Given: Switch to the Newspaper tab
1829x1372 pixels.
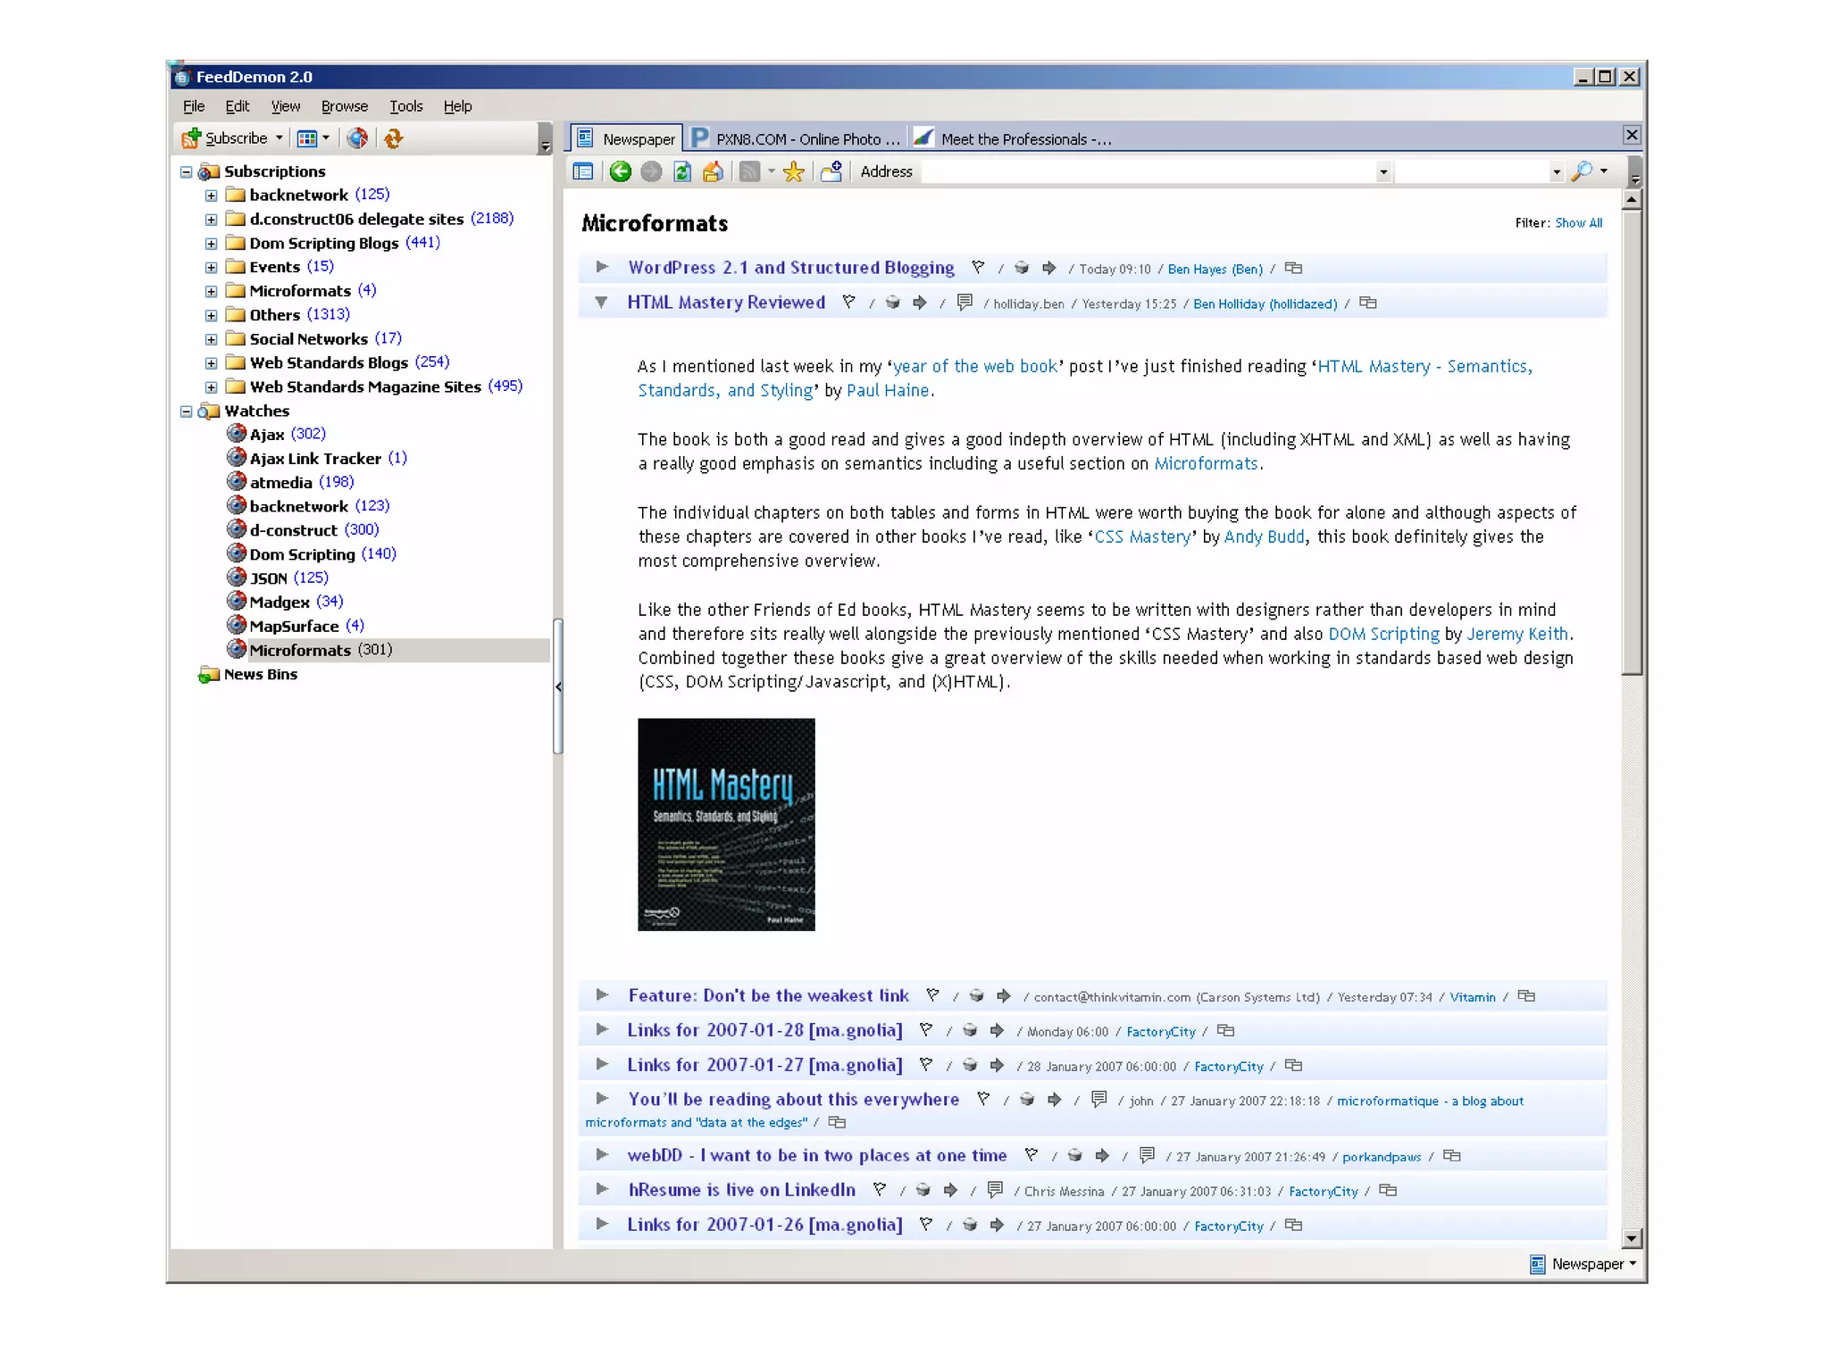Looking at the screenshot, I should (x=626, y=138).
